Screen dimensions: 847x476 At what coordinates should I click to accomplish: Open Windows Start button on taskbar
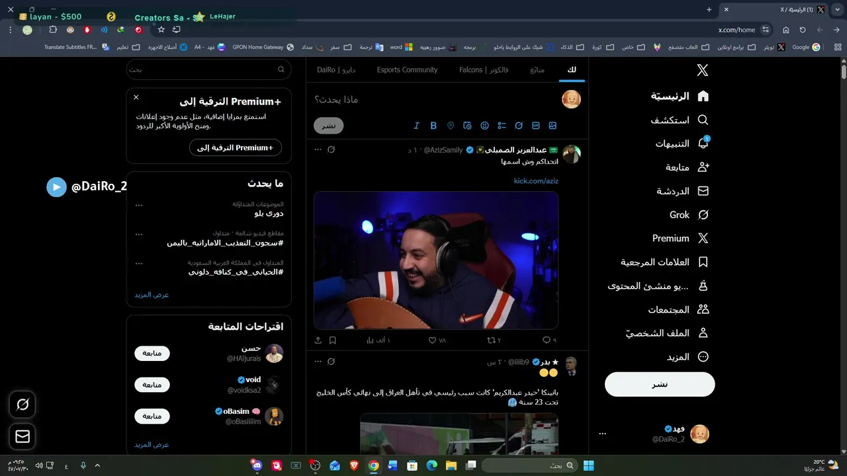coord(588,465)
